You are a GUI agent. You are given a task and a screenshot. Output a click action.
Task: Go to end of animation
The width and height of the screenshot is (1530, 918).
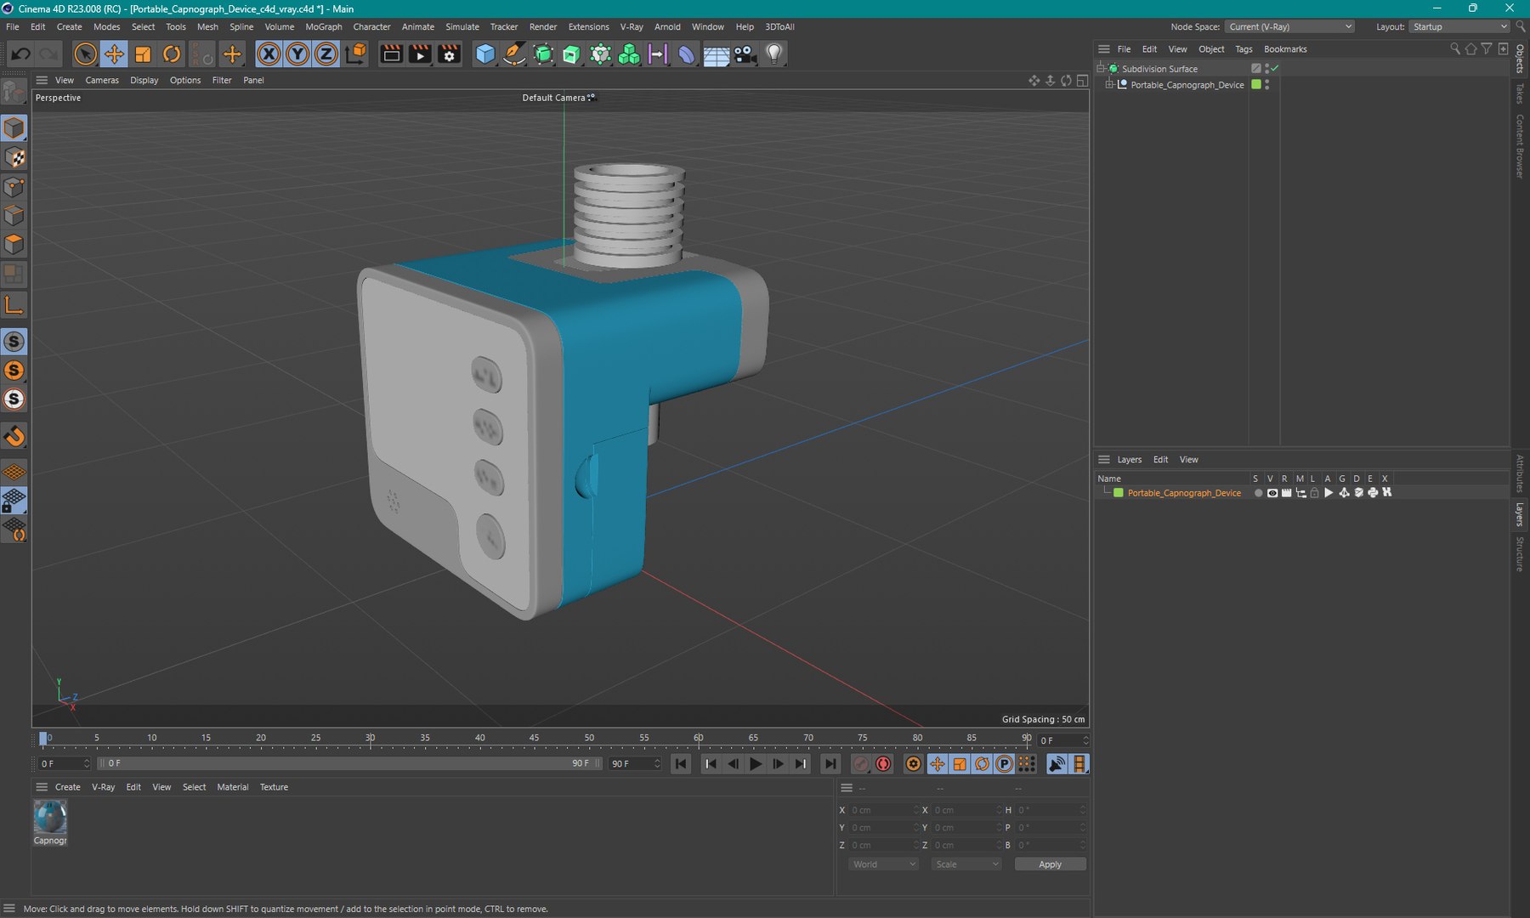830,764
